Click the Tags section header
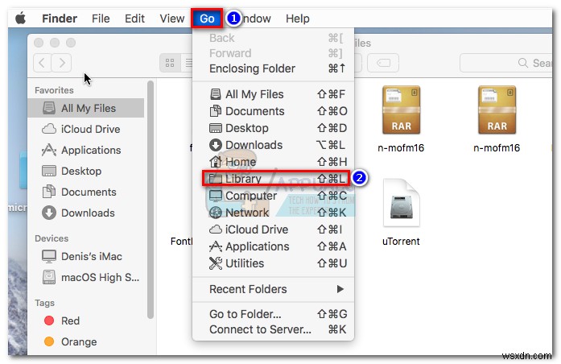 coord(45,303)
